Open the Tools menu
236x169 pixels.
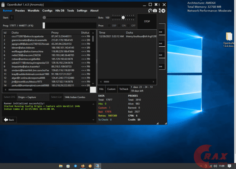pos(70,11)
